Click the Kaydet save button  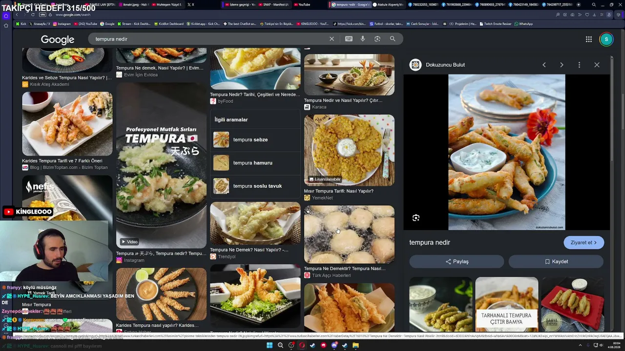point(556,262)
